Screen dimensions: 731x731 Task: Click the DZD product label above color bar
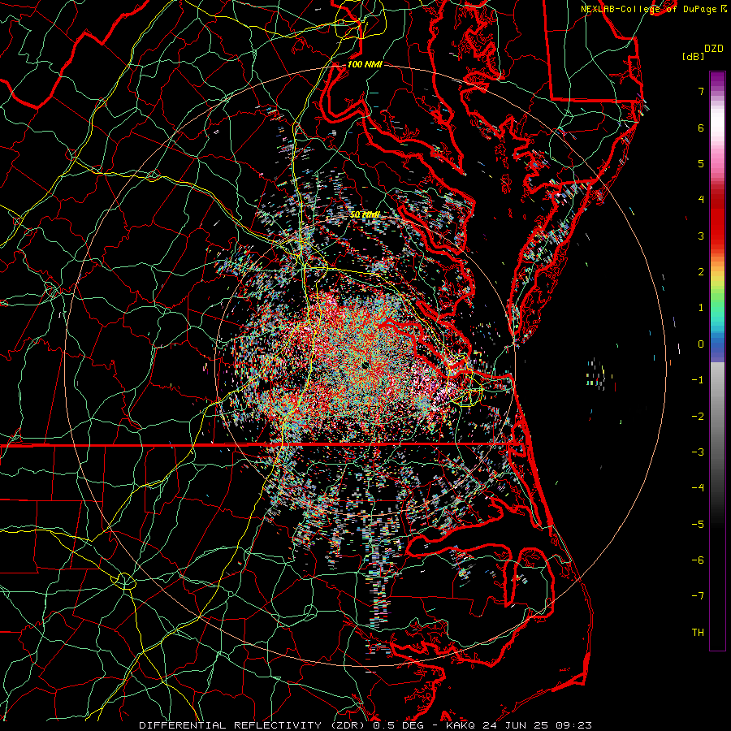click(x=713, y=49)
